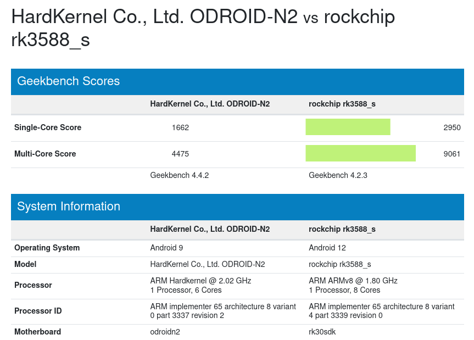Click the ODROID-N2 column header in Geekbench Scores

[x=210, y=104]
